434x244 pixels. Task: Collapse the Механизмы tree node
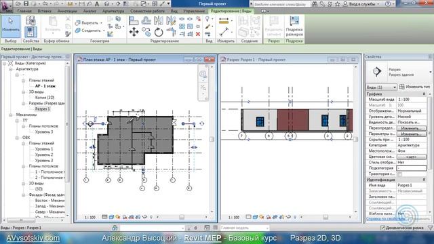click(11, 115)
